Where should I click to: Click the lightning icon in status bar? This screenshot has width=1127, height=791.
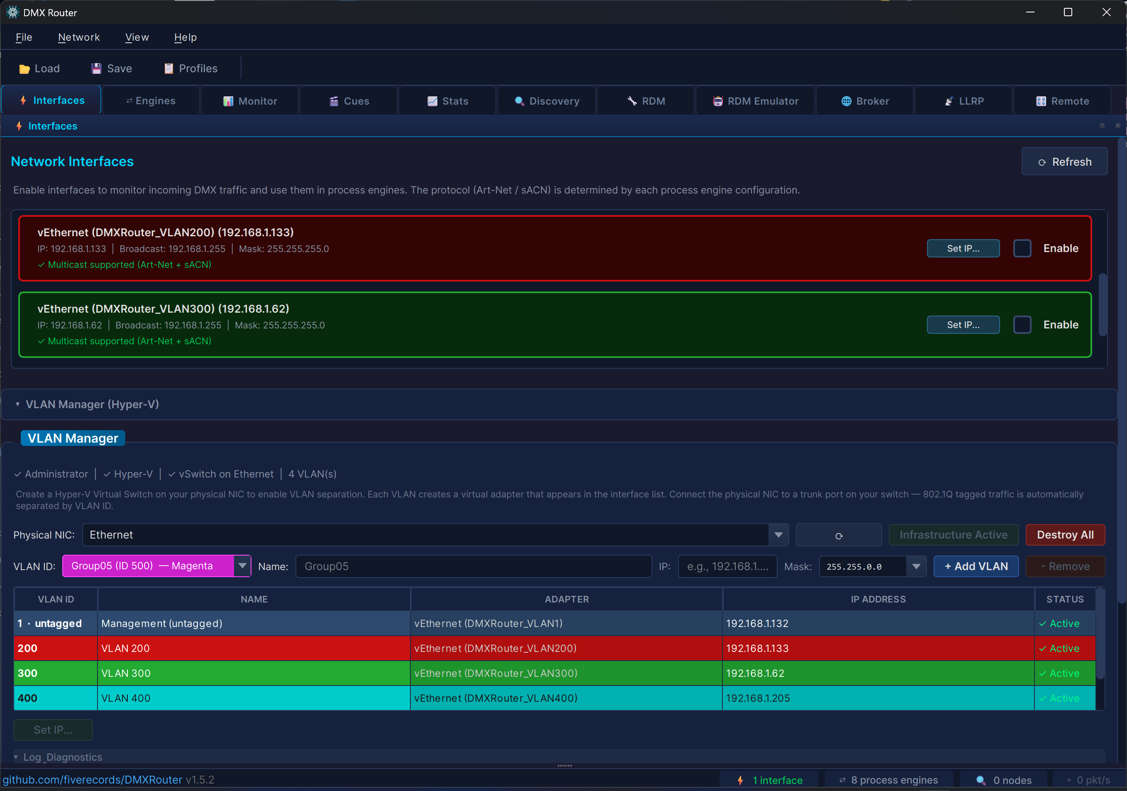pos(740,780)
